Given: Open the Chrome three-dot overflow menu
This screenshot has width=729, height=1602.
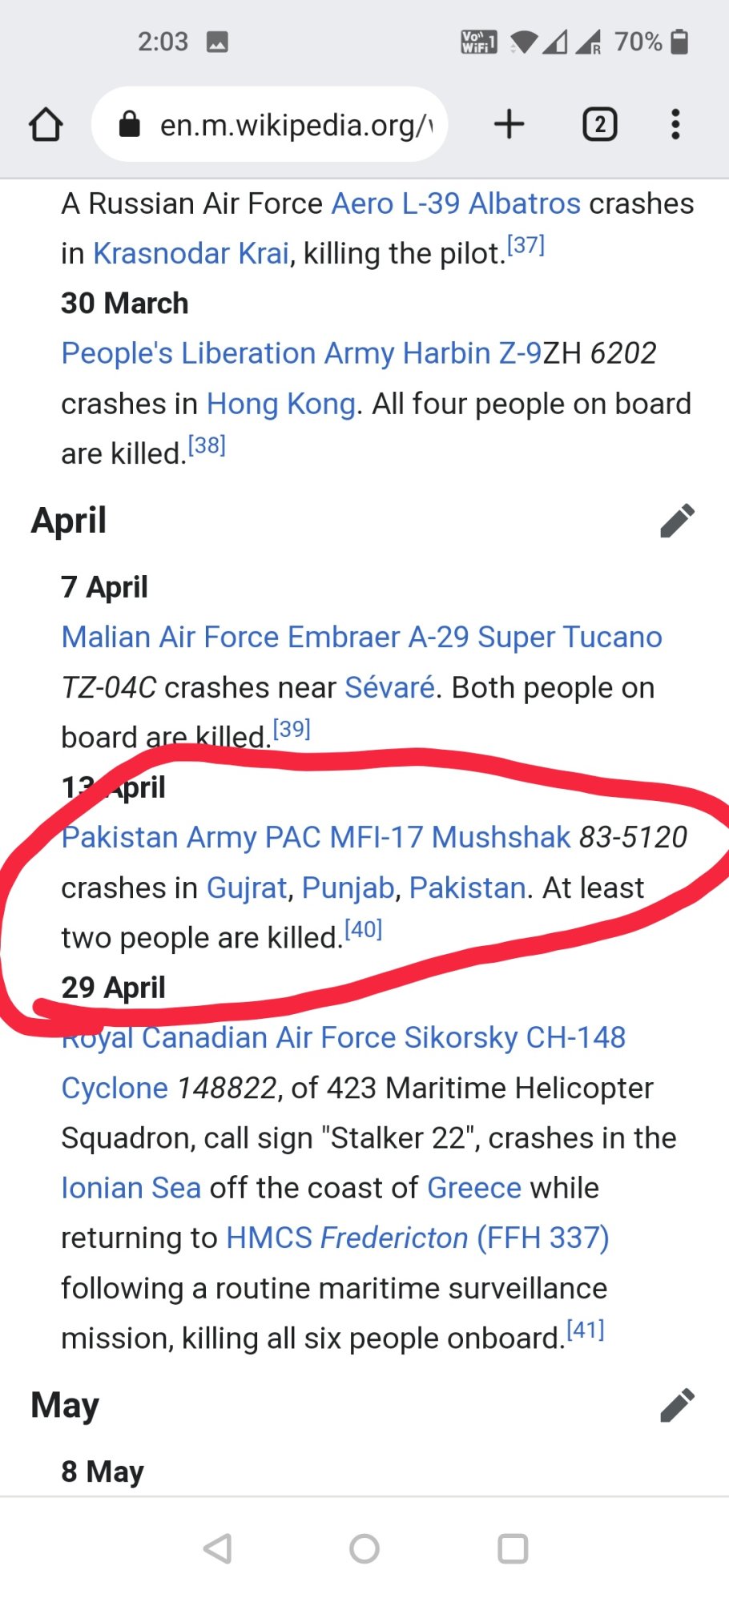Looking at the screenshot, I should [675, 124].
